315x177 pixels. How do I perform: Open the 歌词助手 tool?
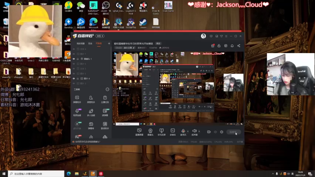click(105, 125)
